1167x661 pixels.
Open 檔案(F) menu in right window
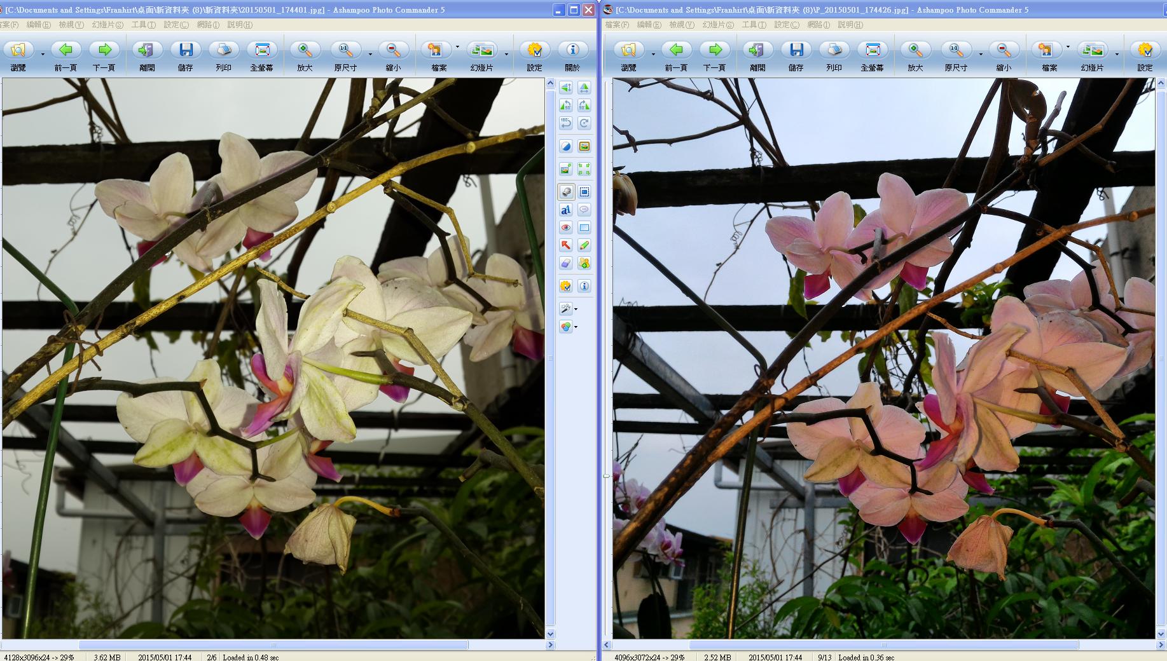click(617, 25)
